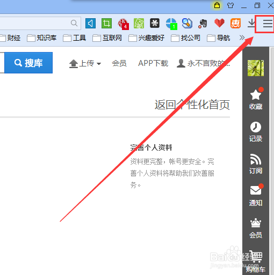
Task: Restore the browser window size
Action: (x=257, y=5)
